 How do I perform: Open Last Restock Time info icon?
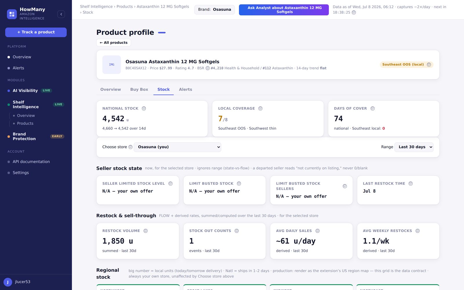point(411,184)
